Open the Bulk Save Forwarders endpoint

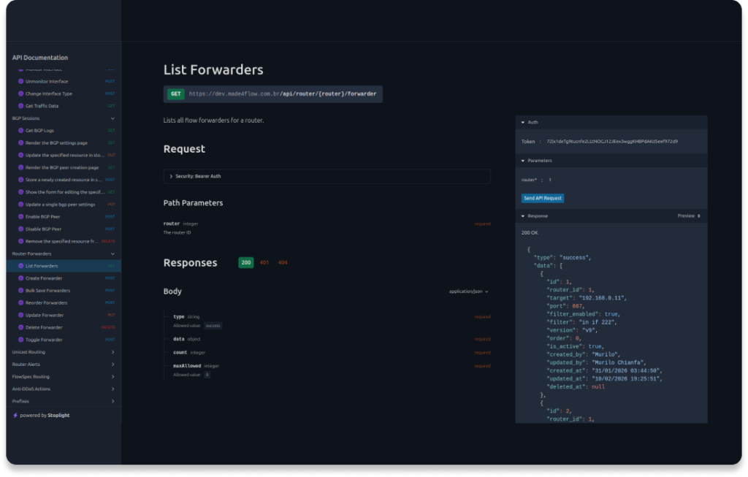[48, 291]
